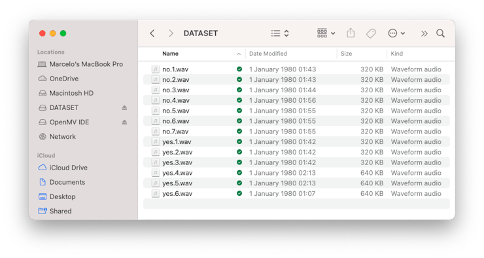Open the list view switcher
Screen dimensions: 484x258
(280, 33)
